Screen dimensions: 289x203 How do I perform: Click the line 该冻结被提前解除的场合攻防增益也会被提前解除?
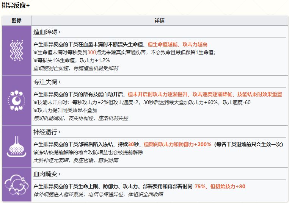pos(88,152)
